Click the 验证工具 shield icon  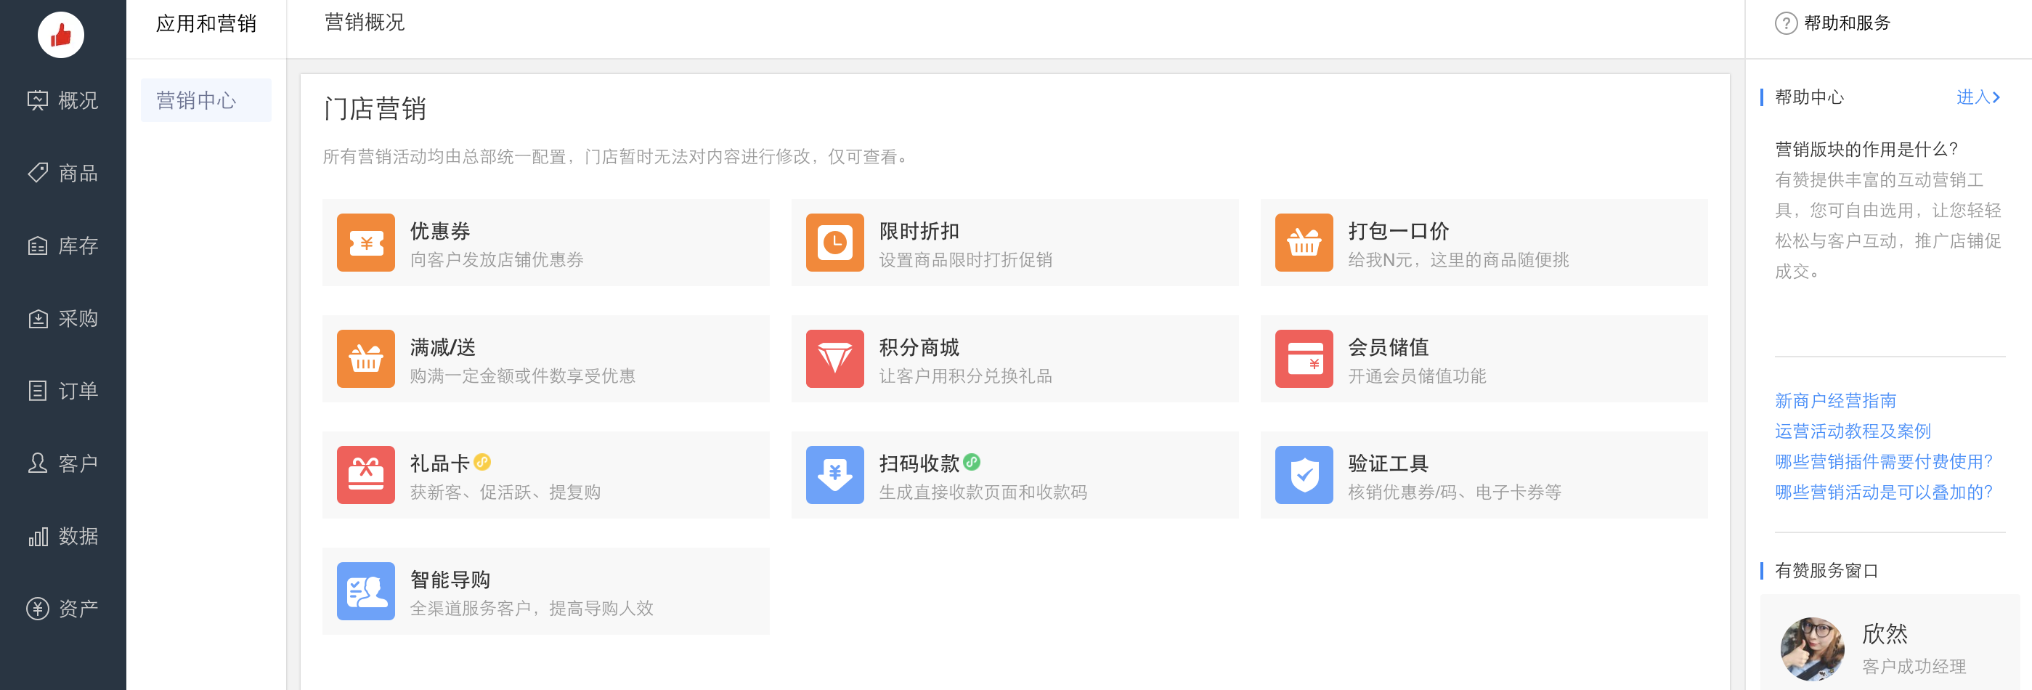1305,475
